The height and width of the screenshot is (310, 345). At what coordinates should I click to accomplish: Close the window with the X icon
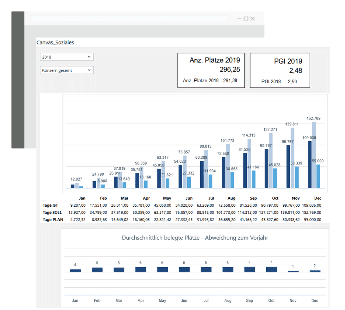click(252, 19)
